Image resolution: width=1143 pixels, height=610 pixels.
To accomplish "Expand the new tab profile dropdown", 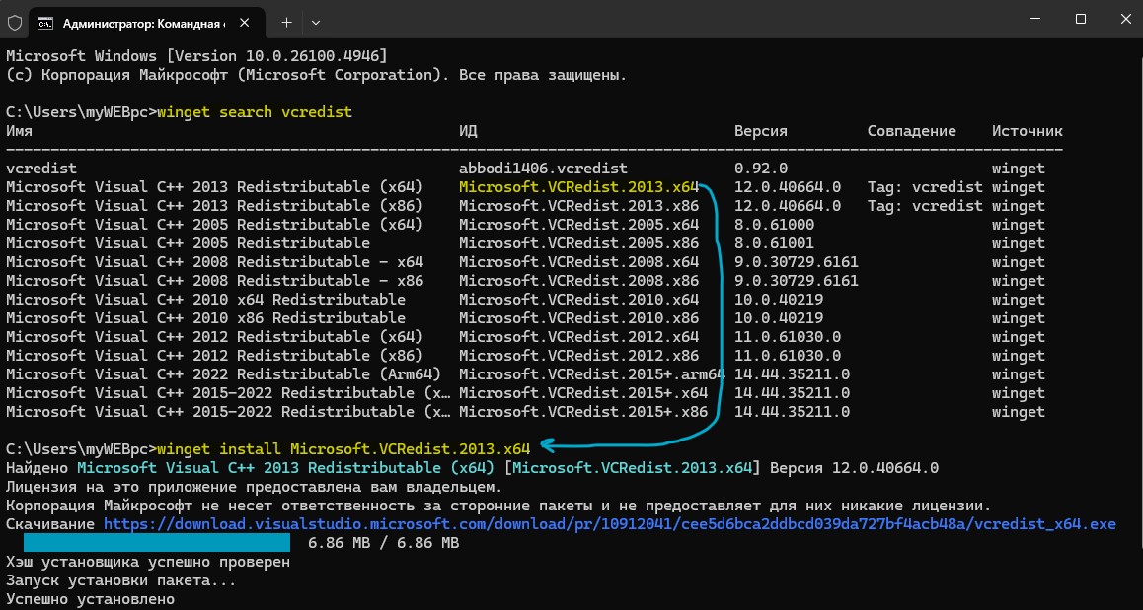I will point(316,23).
